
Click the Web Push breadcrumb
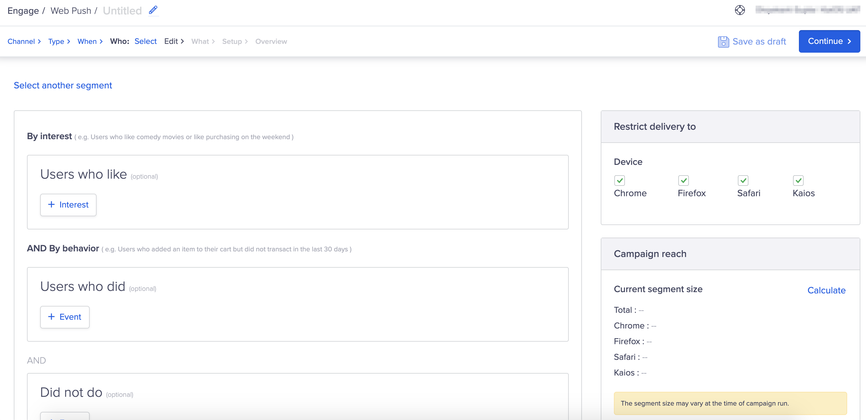(x=71, y=11)
